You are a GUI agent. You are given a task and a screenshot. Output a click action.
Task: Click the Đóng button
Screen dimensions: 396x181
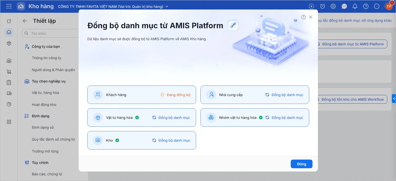(x=302, y=164)
